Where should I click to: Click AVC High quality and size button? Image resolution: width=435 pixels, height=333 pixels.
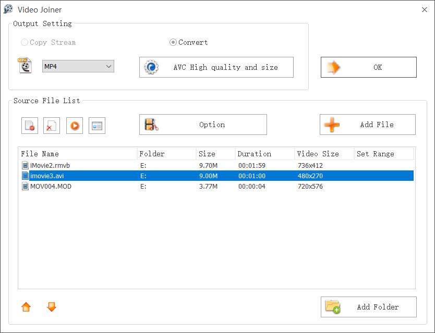(216, 67)
